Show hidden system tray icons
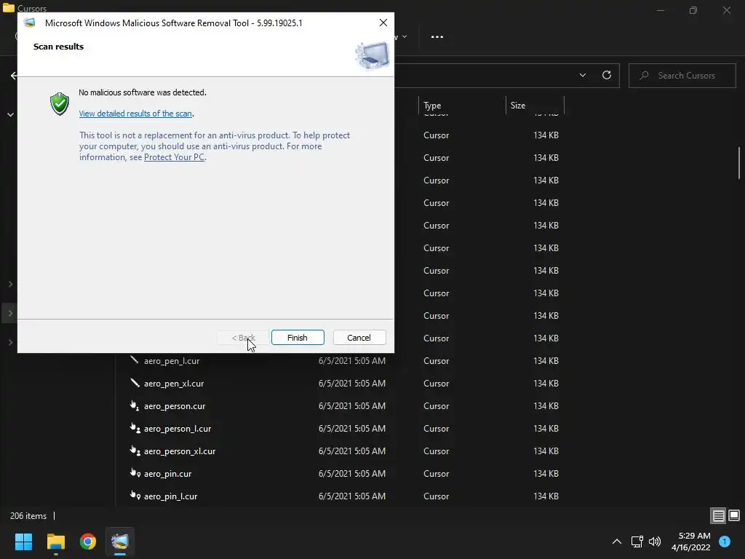The width and height of the screenshot is (745, 559). [617, 542]
